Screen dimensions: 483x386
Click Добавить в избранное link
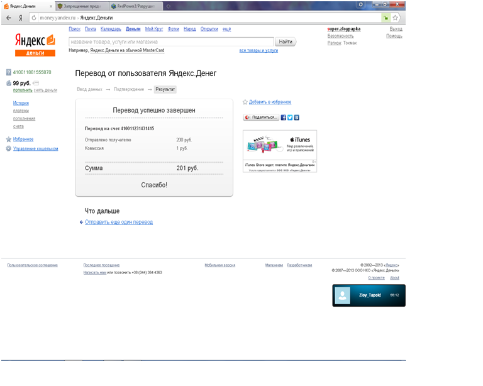click(270, 102)
